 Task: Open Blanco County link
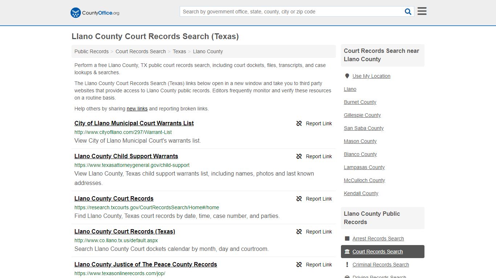(x=360, y=154)
